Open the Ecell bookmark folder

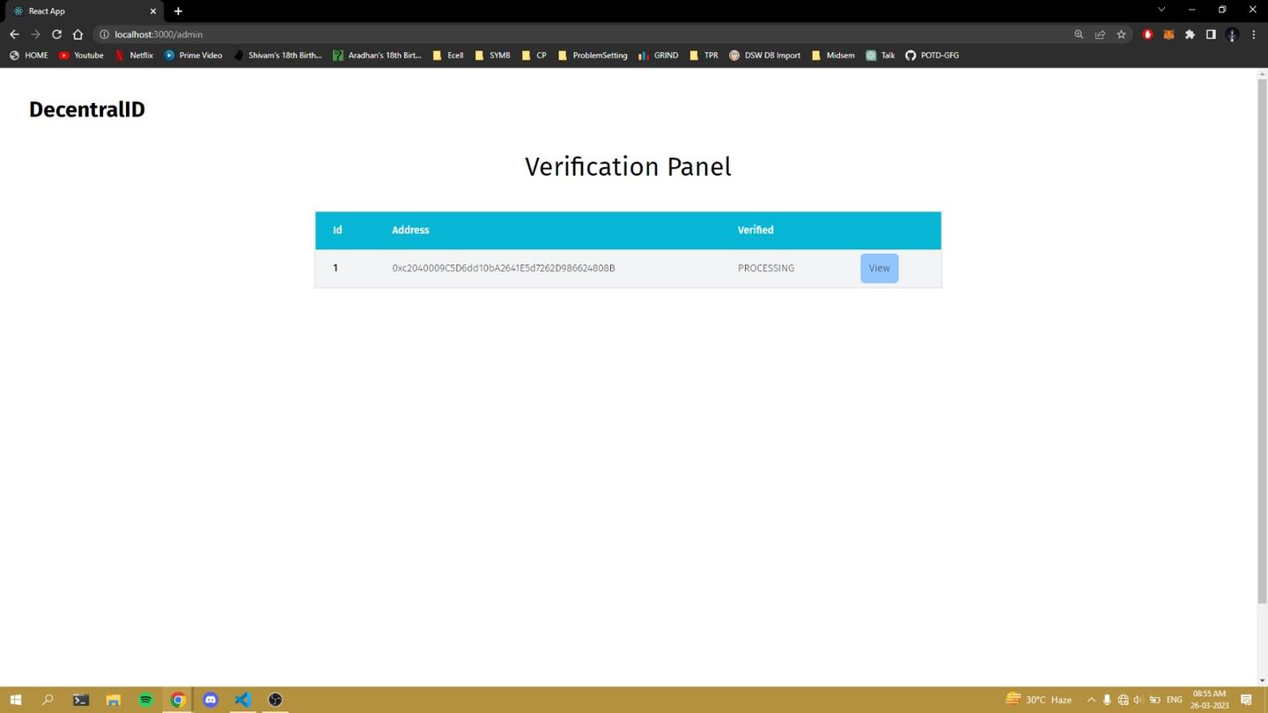pyautogui.click(x=447, y=55)
